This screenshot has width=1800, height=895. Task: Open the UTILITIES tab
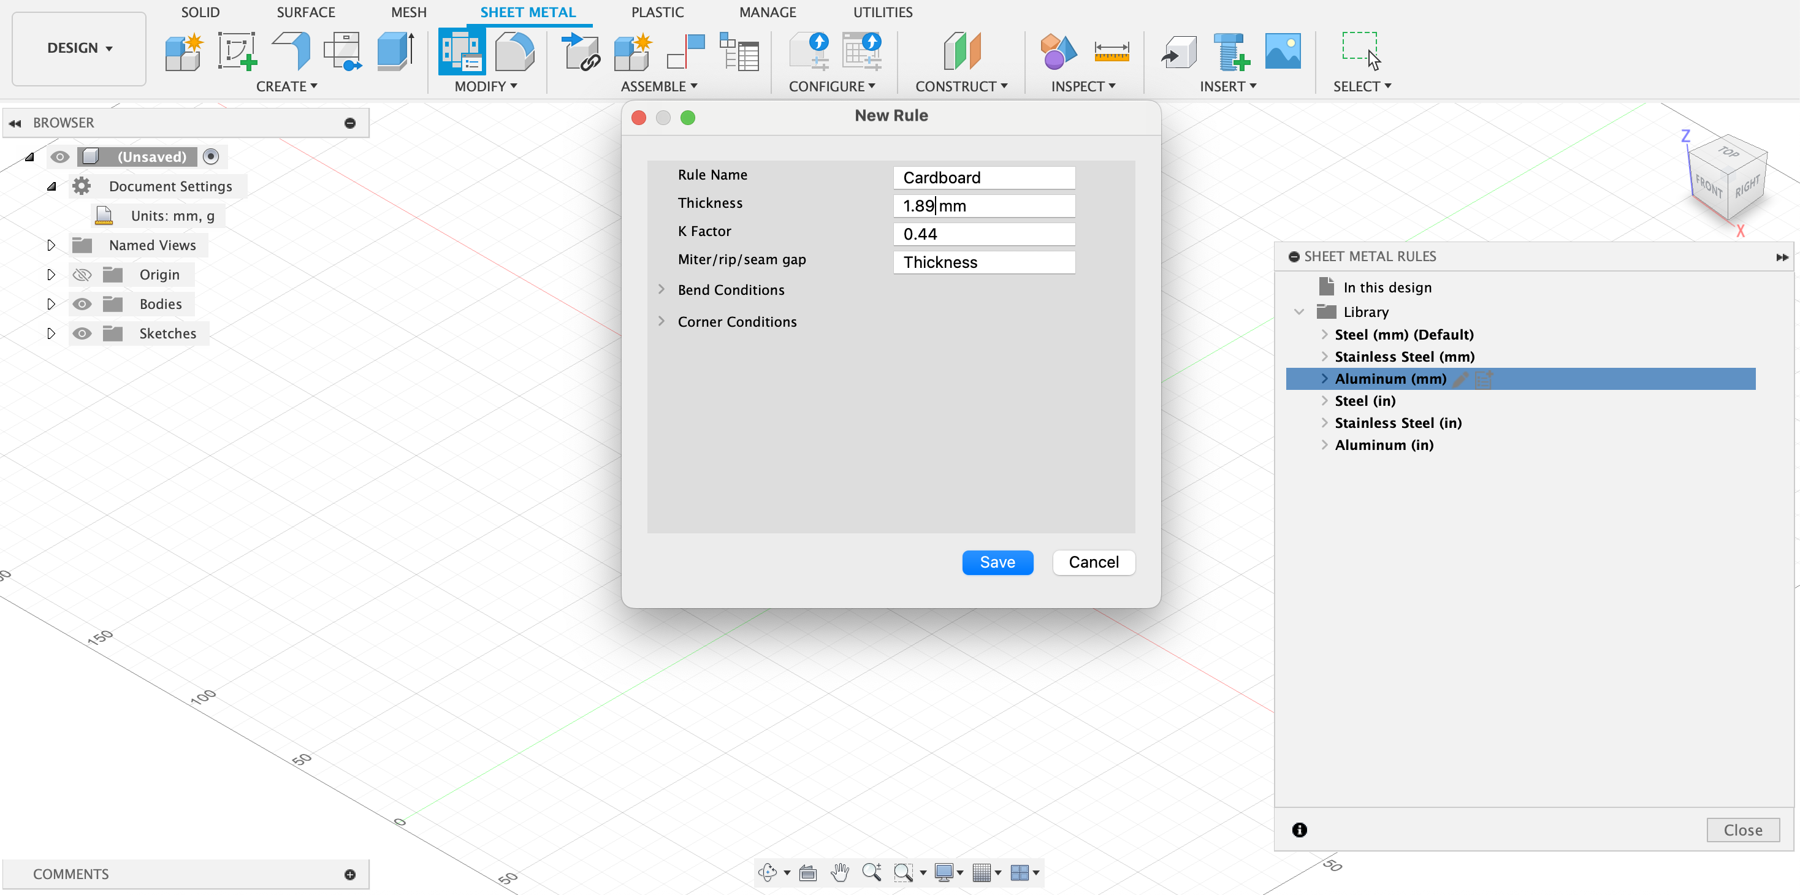(882, 12)
